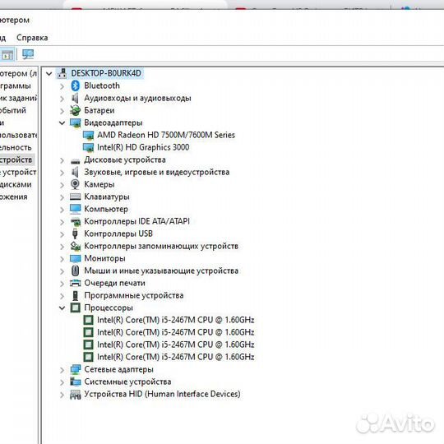The height and width of the screenshot is (444, 444).
Task: Click the Звуковые, игровые и видеоустройства icon
Action: click(x=75, y=172)
